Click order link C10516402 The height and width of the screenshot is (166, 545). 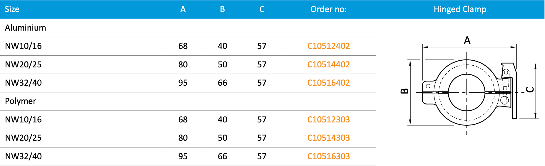[x=328, y=83]
